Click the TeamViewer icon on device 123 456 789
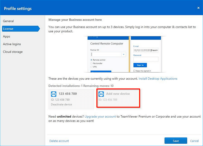This screenshot has height=146, width=203. (x=54, y=94)
